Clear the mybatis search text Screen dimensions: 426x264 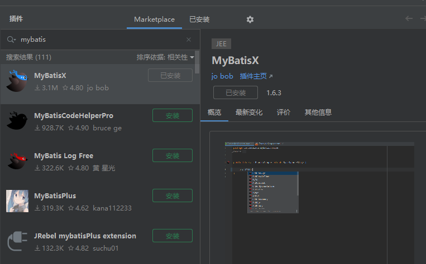coord(189,40)
